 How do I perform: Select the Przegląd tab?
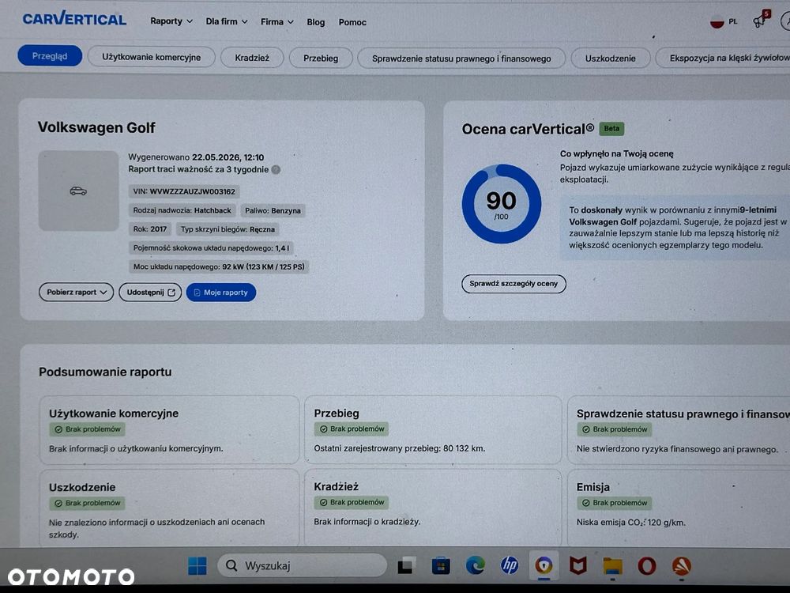point(49,56)
